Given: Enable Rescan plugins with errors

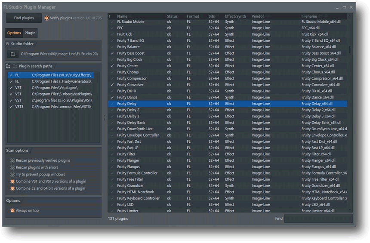Looking at the screenshot, I should (12, 167).
